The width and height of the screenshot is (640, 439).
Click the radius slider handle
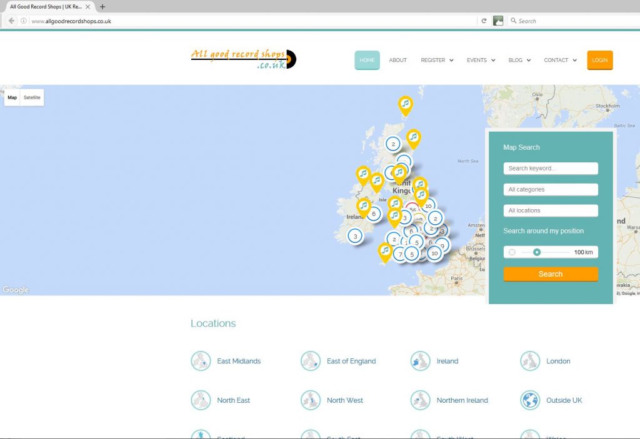tap(537, 252)
